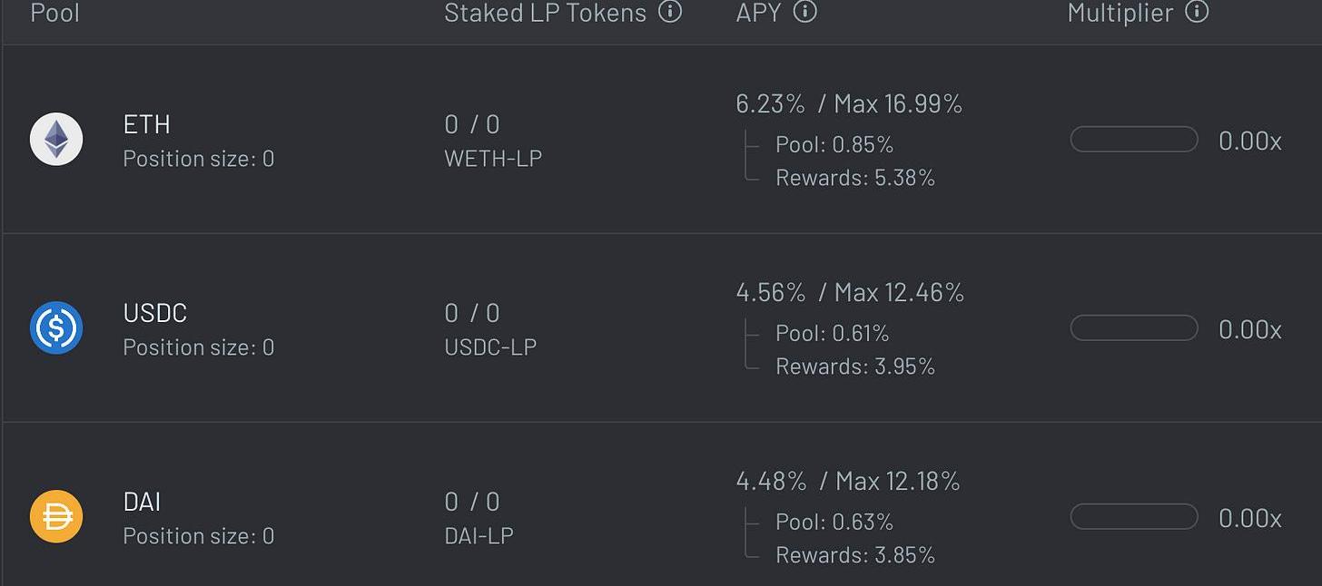Click the DAI-LP token label
Viewport: 1322px width, 586px height.
[479, 536]
